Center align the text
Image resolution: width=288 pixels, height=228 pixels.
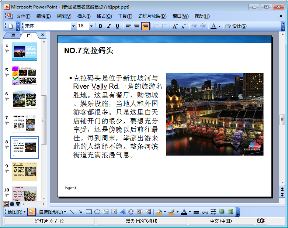point(137,26)
